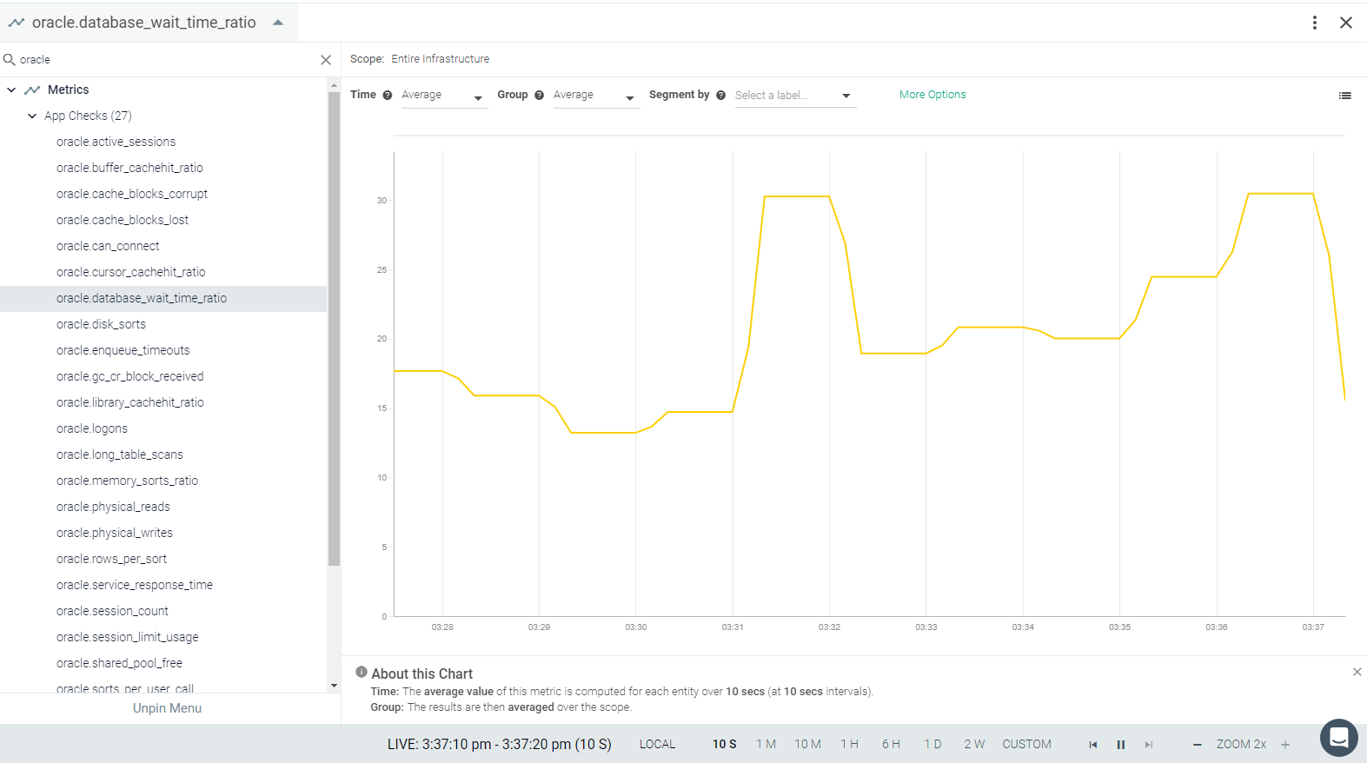Clear the oracle search text

pos(326,60)
